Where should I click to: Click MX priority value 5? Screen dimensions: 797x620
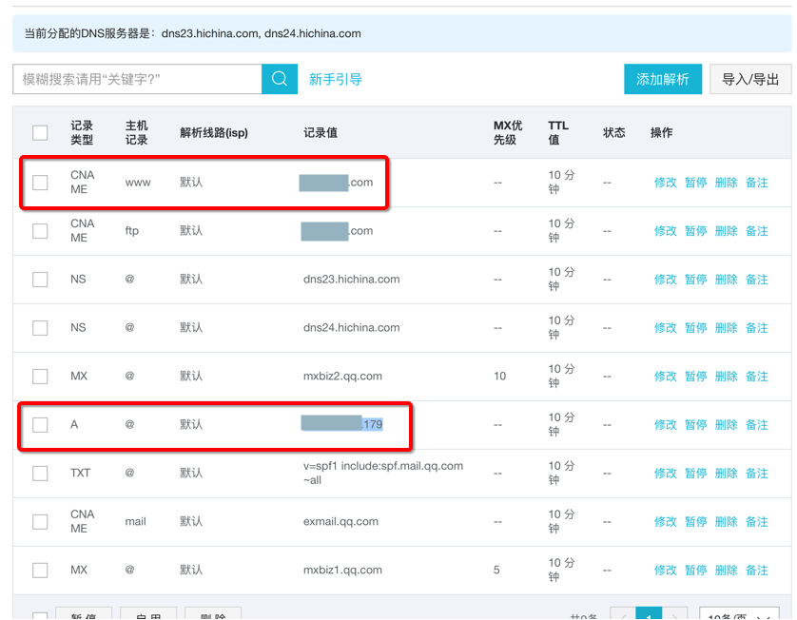pos(496,570)
